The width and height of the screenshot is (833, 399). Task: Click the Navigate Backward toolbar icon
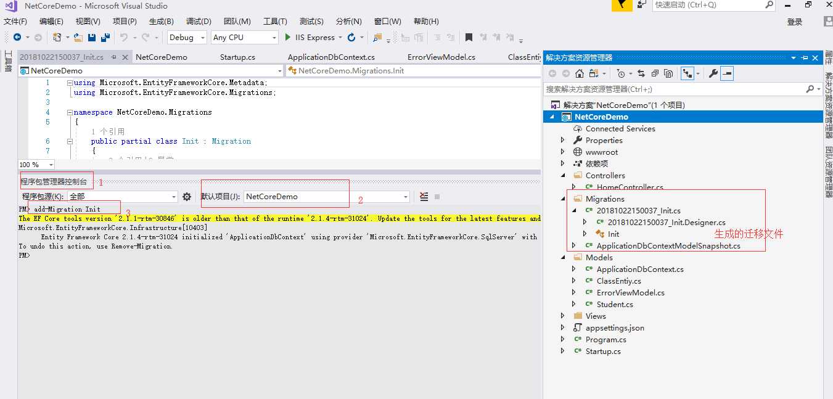point(17,38)
